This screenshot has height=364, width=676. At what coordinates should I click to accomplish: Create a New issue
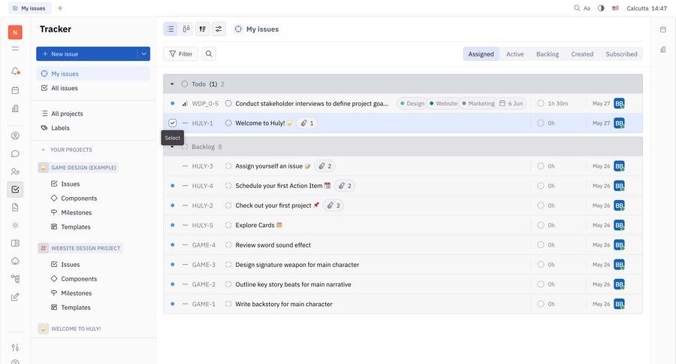86,54
